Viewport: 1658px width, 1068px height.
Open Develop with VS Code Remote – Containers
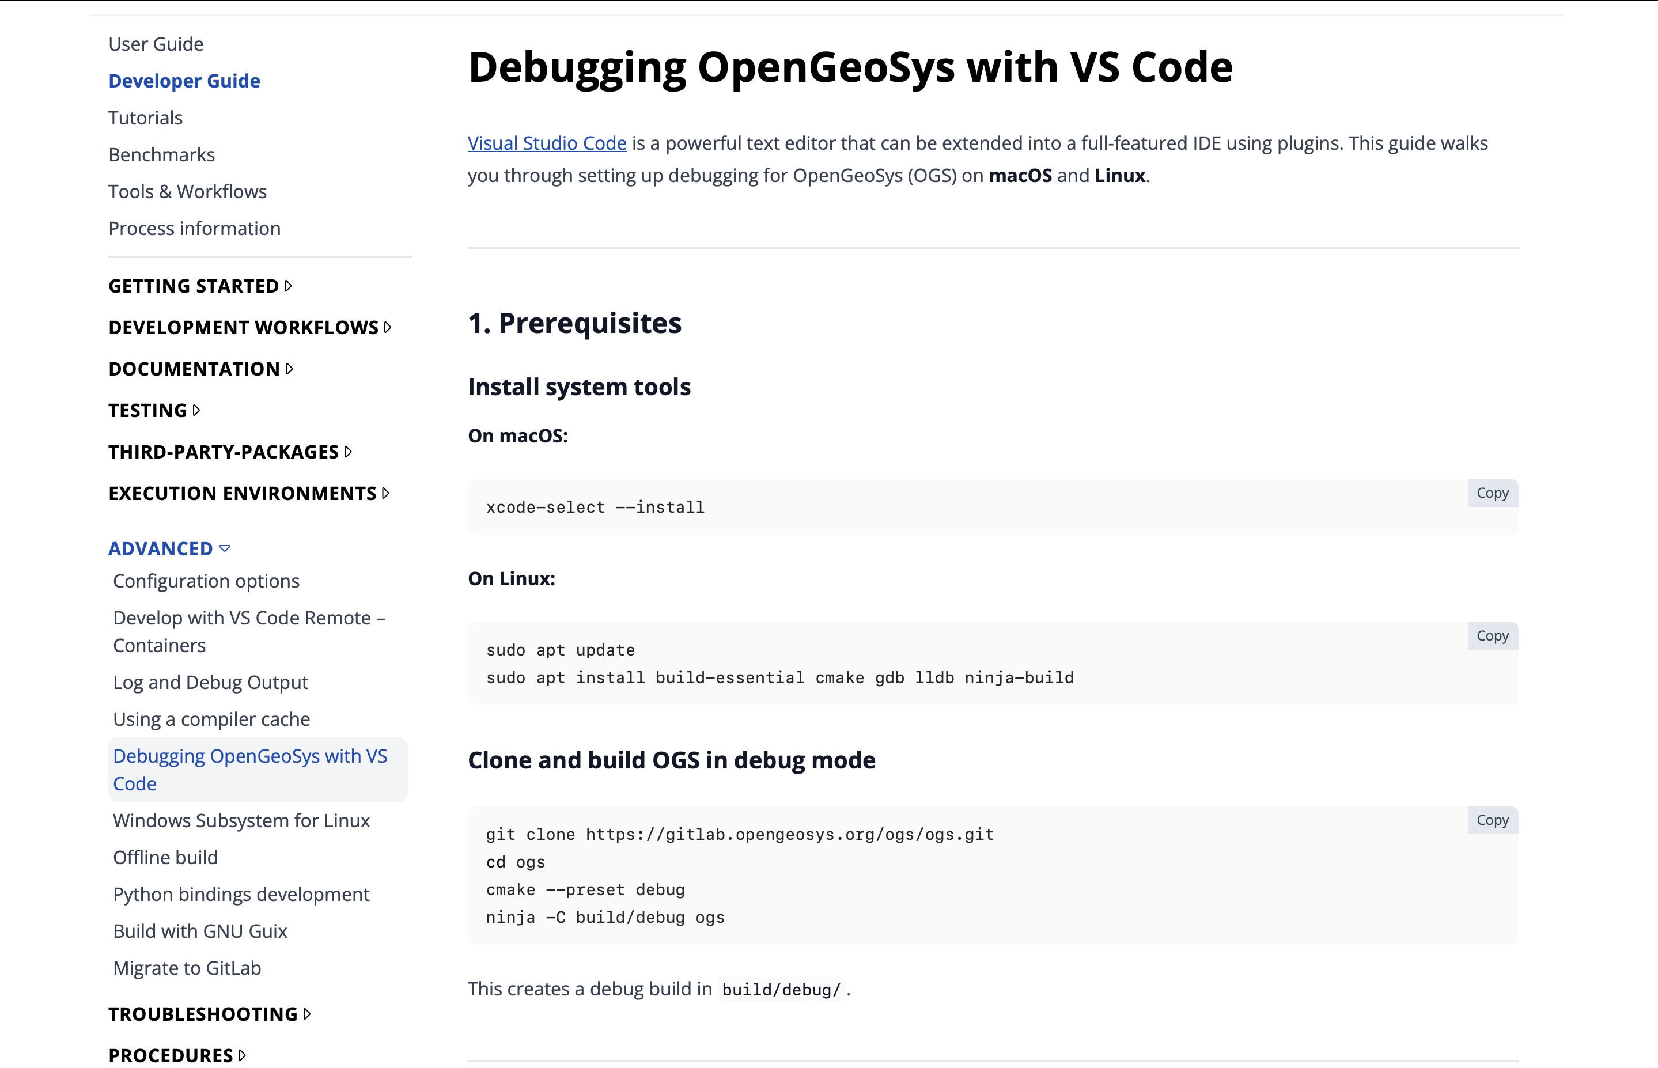tap(249, 631)
